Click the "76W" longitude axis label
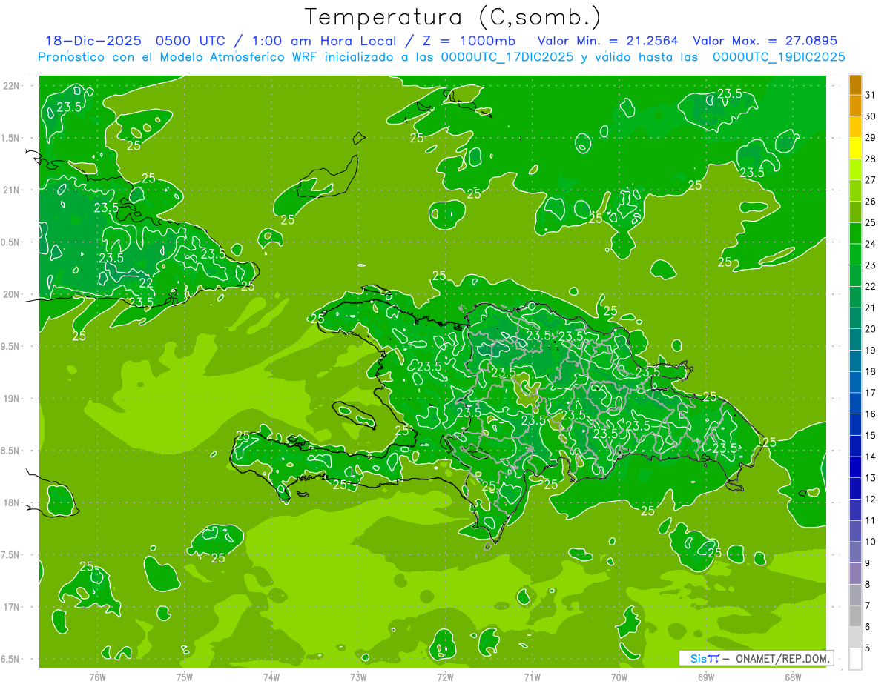 coord(97,677)
